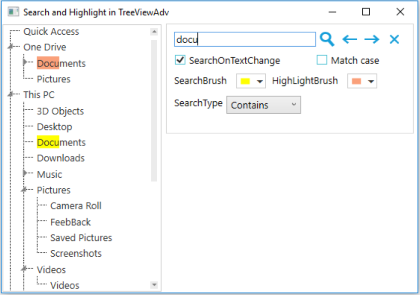The width and height of the screenshot is (420, 295).
Task: Open the SearchBrush color picker icon
Action: 259,80
